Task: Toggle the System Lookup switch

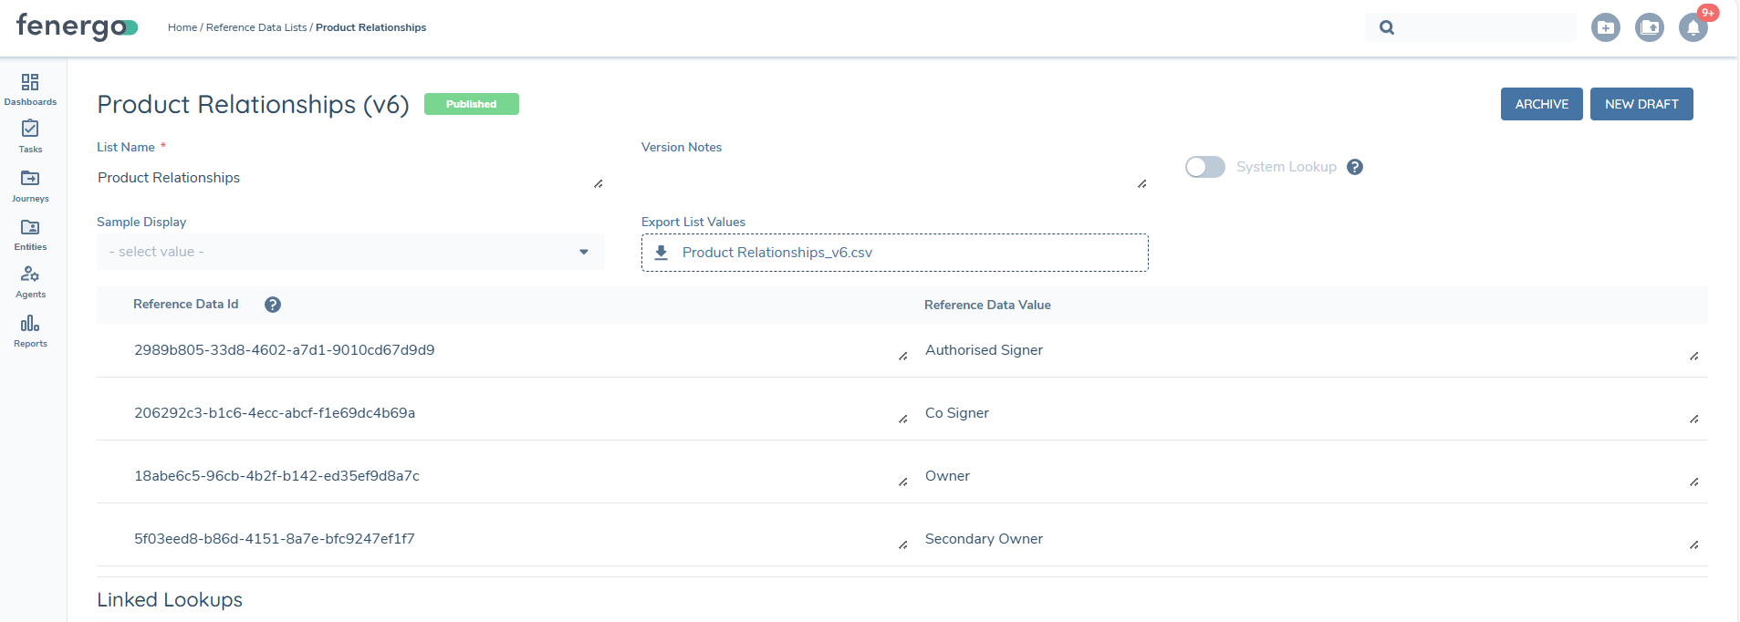Action: pyautogui.click(x=1204, y=167)
